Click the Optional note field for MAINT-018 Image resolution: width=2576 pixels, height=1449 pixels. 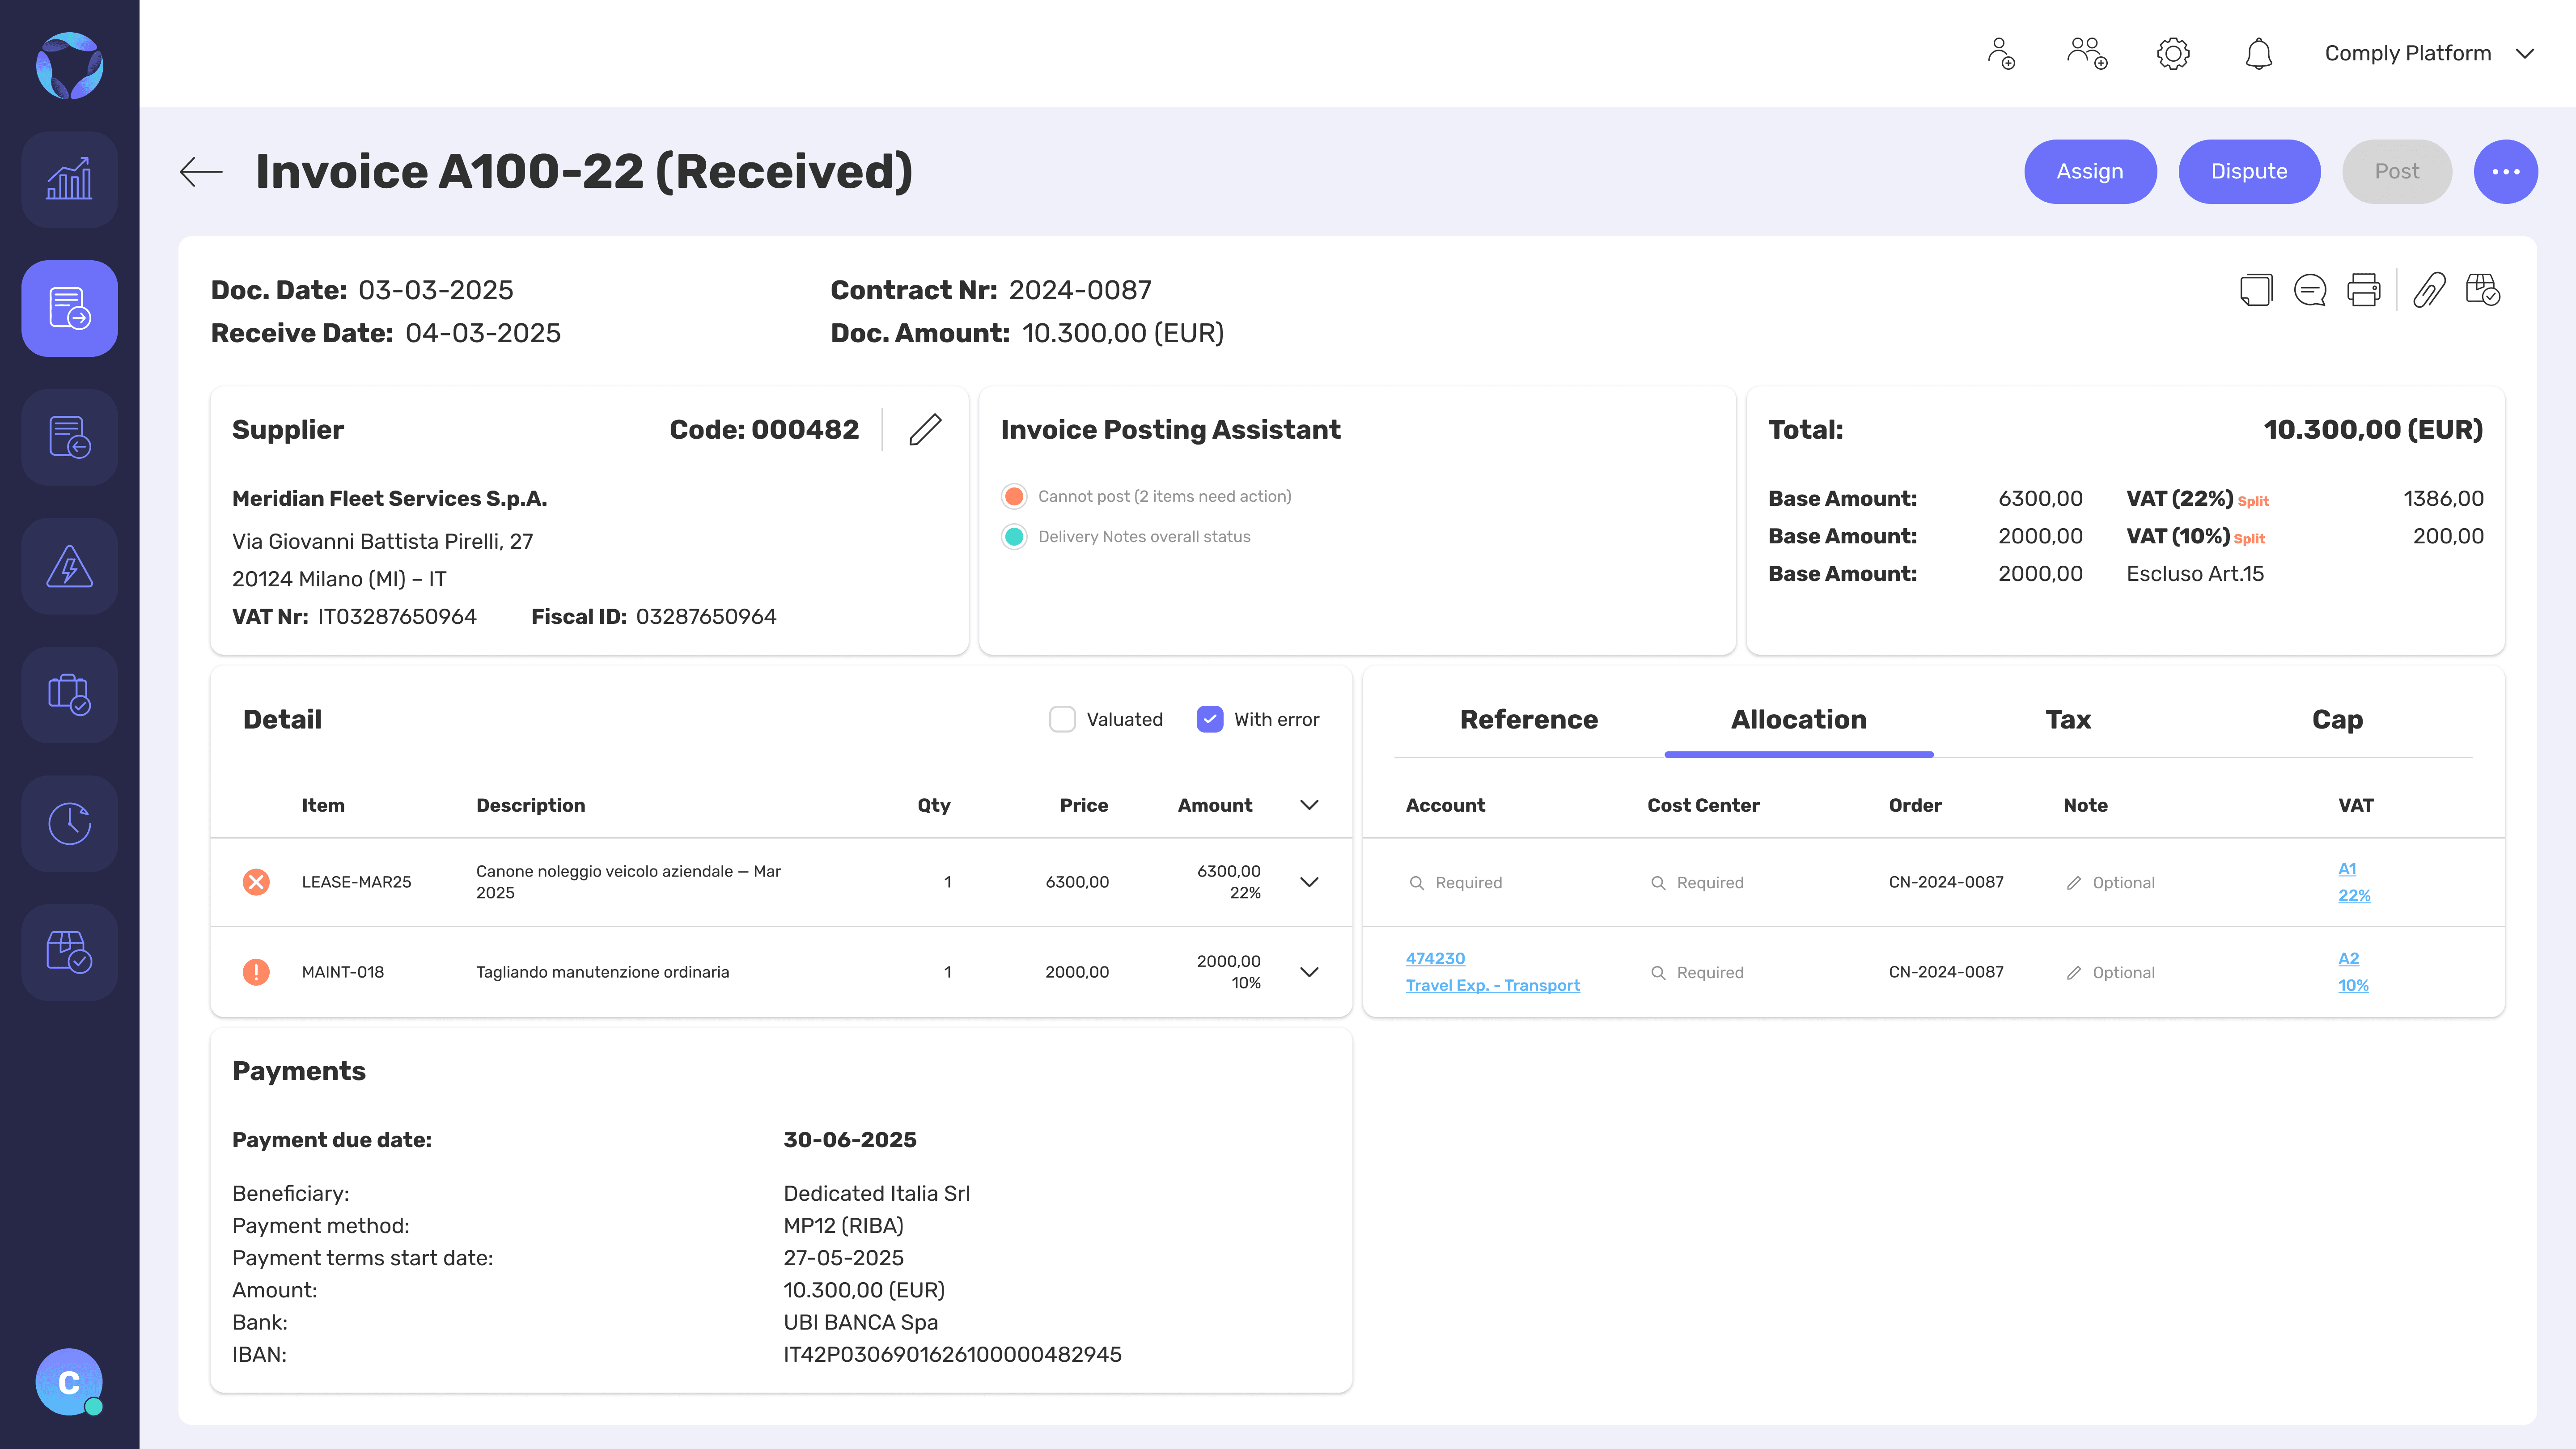[2110, 973]
